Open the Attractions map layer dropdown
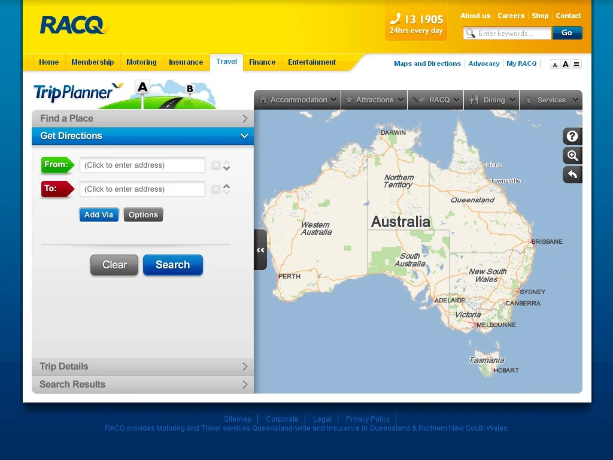The image size is (613, 460). point(374,100)
